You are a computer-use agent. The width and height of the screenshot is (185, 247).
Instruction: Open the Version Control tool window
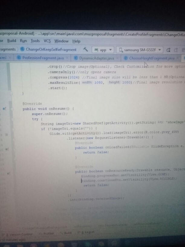coord(21,233)
